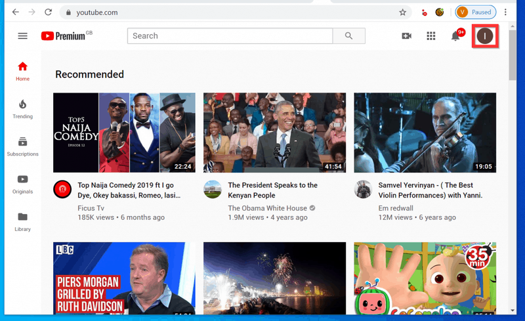The width and height of the screenshot is (525, 321).
Task: Go back with browser back arrow
Action: 15,12
